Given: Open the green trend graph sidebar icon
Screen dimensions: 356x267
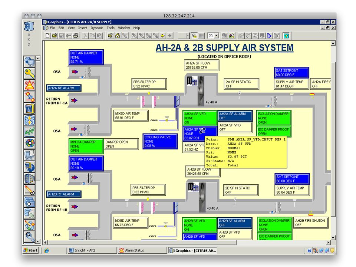Looking at the screenshot, I should (x=30, y=132).
